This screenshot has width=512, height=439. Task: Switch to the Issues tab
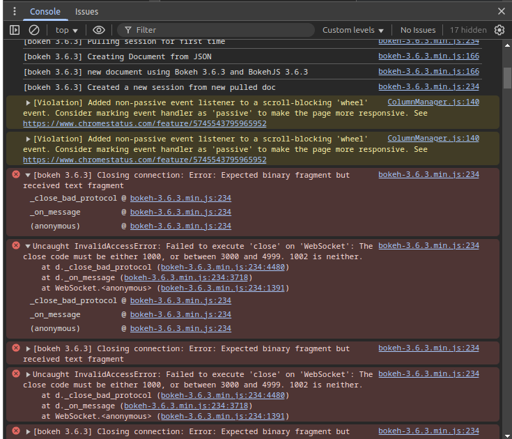point(86,11)
